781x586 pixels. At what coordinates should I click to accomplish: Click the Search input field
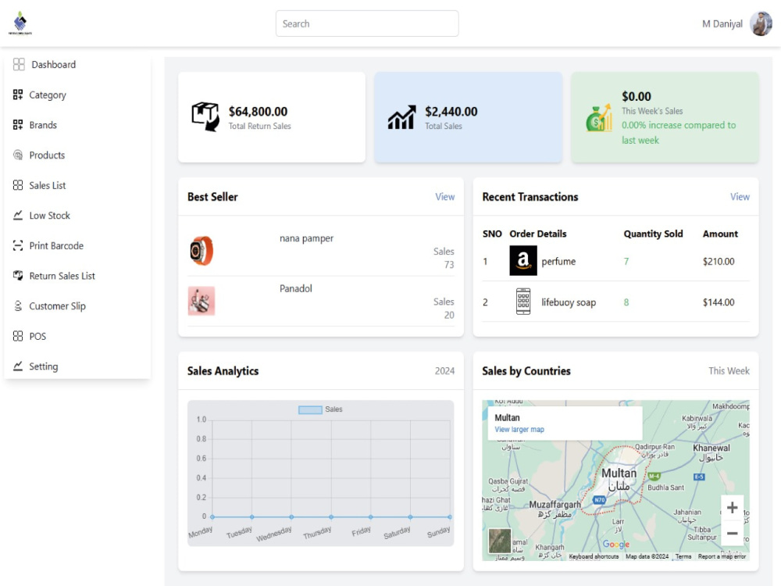coord(367,23)
